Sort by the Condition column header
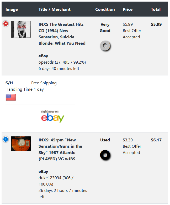 [x=105, y=9]
